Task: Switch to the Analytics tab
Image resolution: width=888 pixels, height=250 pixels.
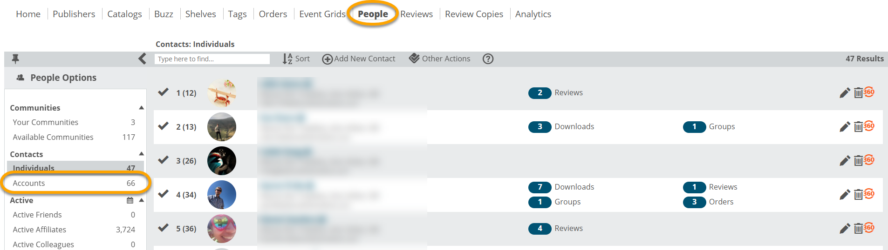Action: click(533, 14)
